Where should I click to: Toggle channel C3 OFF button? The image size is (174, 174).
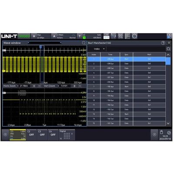(42, 135)
